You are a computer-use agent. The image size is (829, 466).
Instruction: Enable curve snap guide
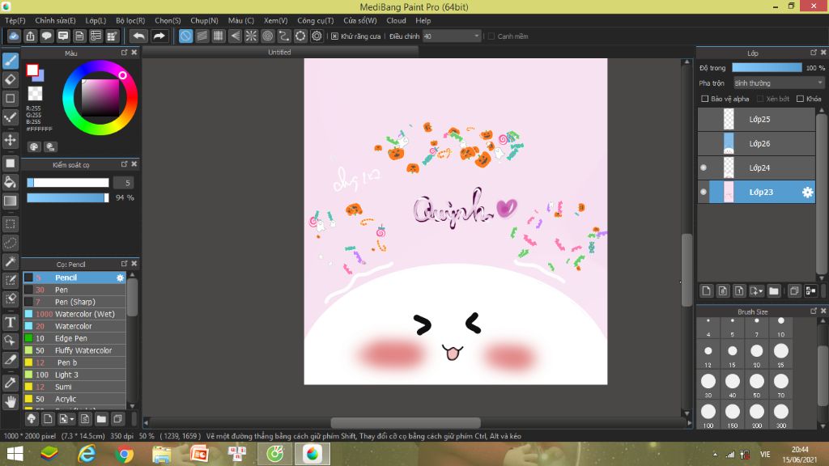pyautogui.click(x=284, y=36)
